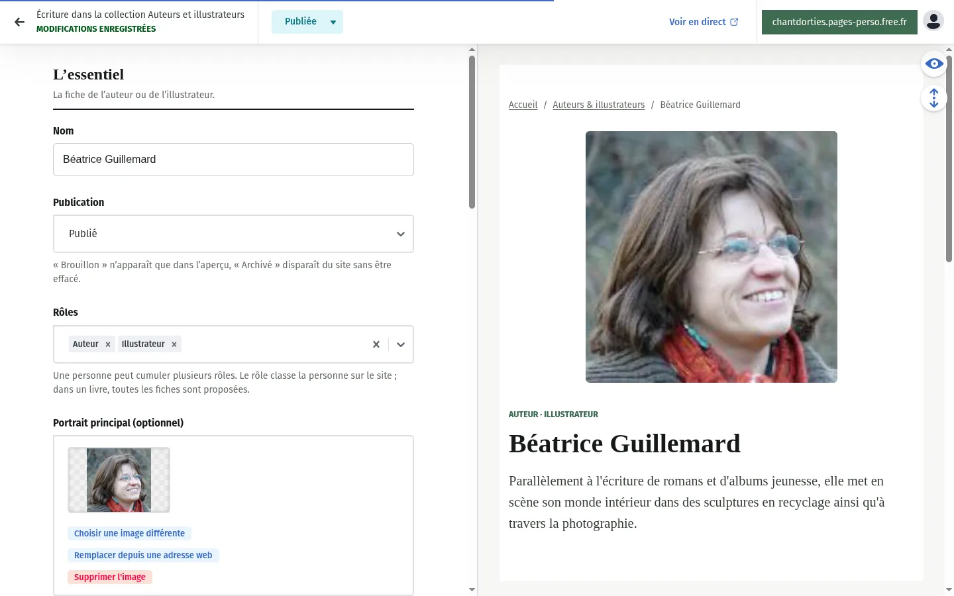The image size is (954, 596).
Task: Click the editor scroll-up arrow
Action: click(472, 50)
